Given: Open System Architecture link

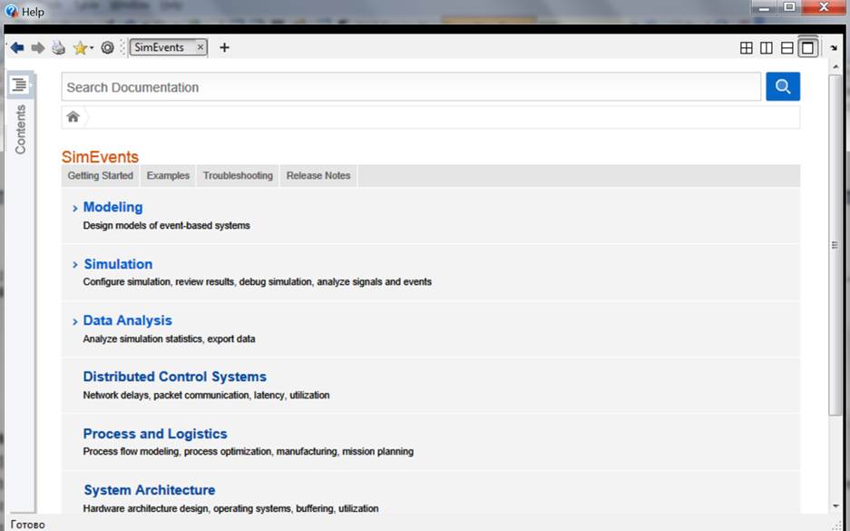Looking at the screenshot, I should tap(150, 490).
